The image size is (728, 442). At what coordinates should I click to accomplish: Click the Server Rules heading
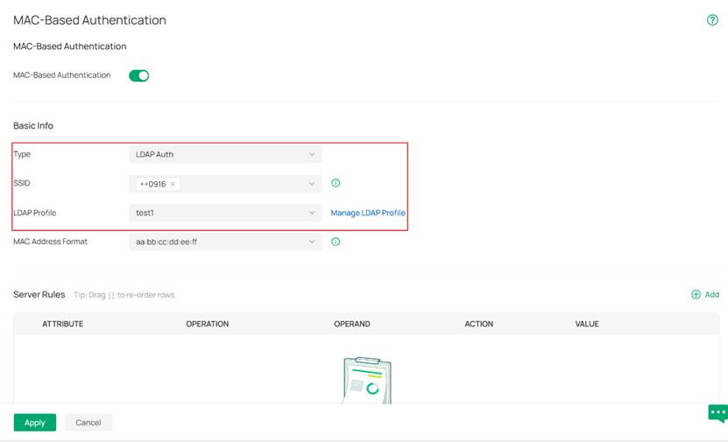click(39, 294)
